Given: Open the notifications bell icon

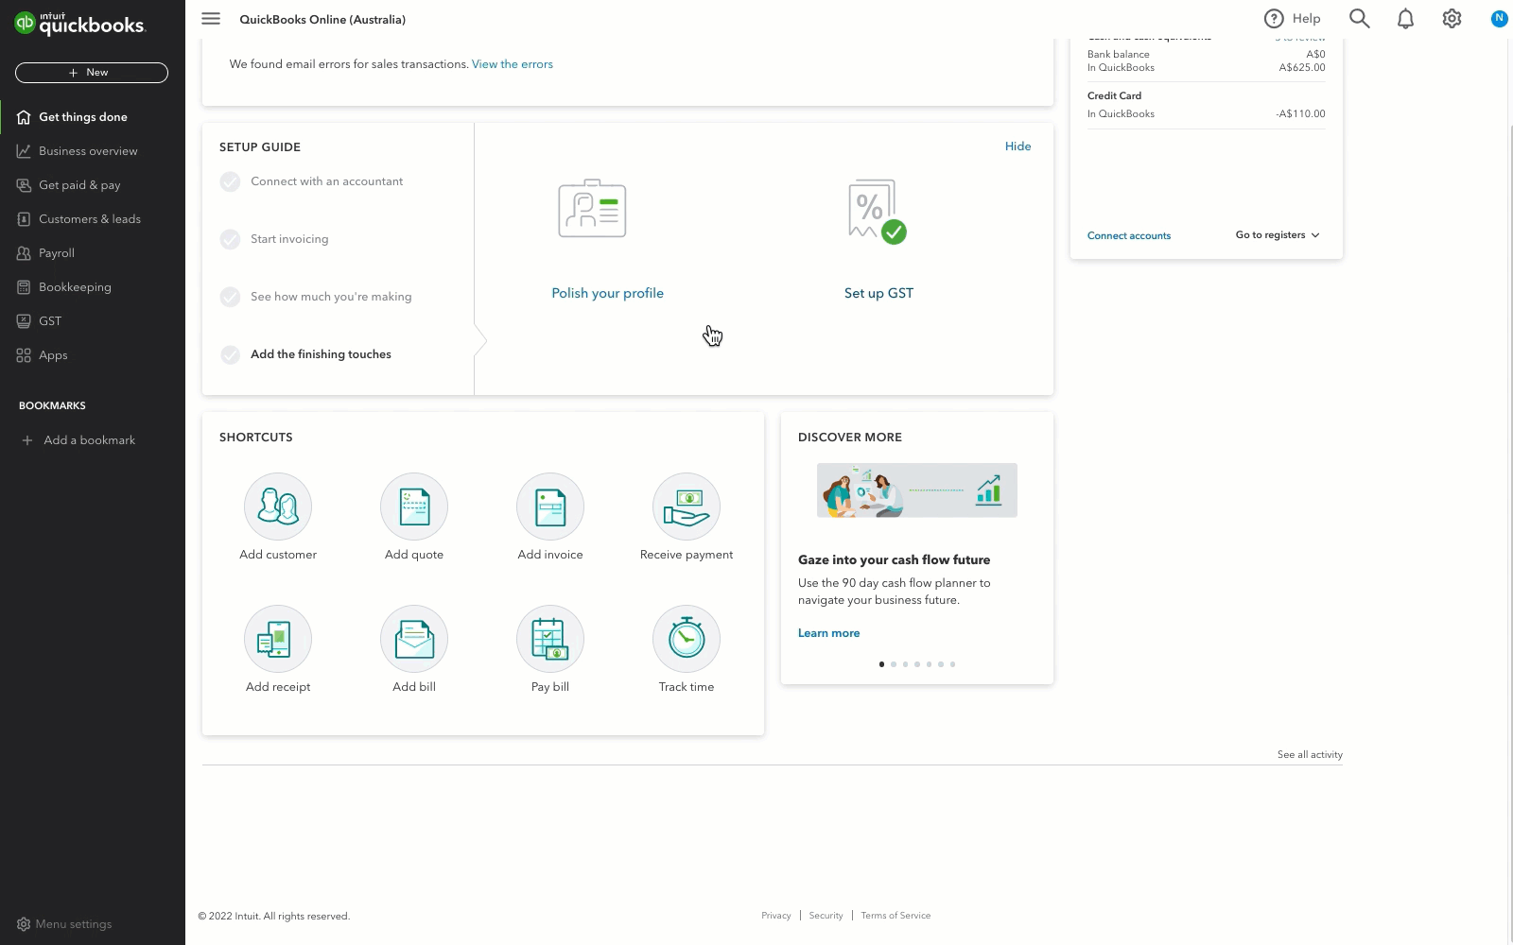Looking at the screenshot, I should click(x=1405, y=19).
